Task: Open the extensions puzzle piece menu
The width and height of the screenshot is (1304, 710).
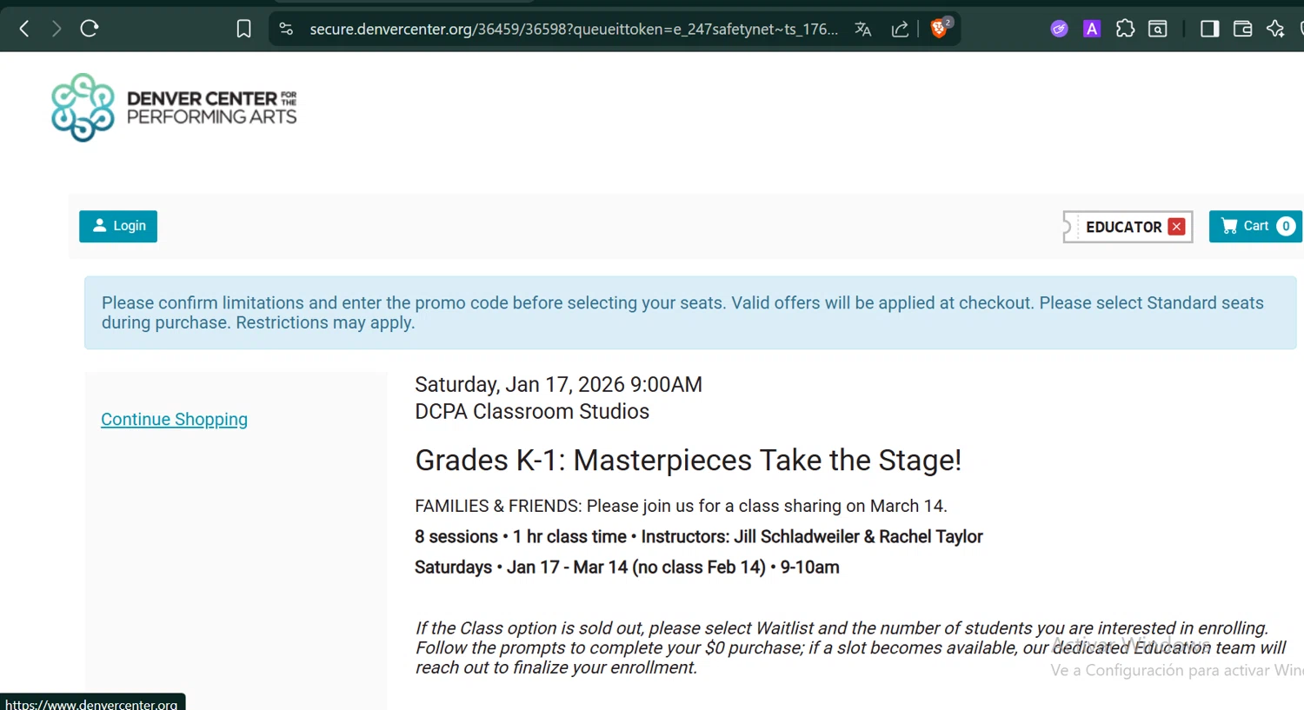Action: (x=1125, y=29)
